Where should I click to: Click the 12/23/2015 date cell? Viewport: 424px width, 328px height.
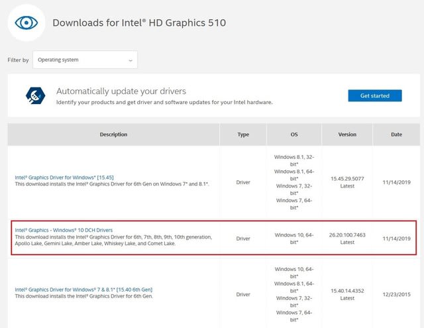coord(396,294)
